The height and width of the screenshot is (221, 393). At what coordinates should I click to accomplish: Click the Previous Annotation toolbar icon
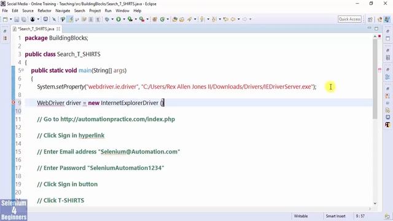pos(214,19)
